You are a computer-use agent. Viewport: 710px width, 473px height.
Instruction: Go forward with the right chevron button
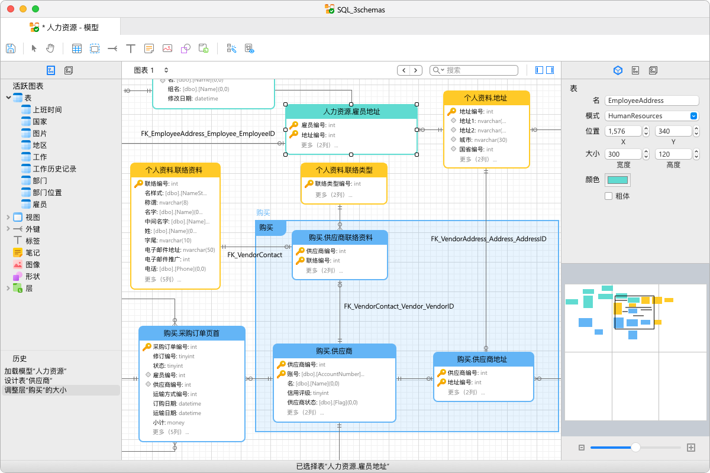[417, 70]
